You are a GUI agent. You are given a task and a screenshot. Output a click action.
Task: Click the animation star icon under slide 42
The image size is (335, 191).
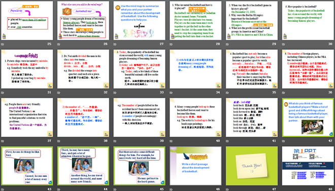[x=283, y=141]
